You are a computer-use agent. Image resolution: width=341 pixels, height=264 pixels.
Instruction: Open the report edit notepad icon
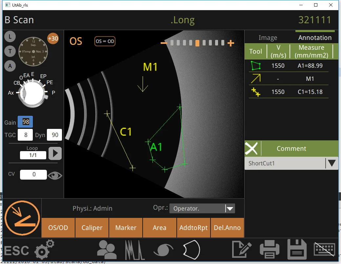[242, 250]
